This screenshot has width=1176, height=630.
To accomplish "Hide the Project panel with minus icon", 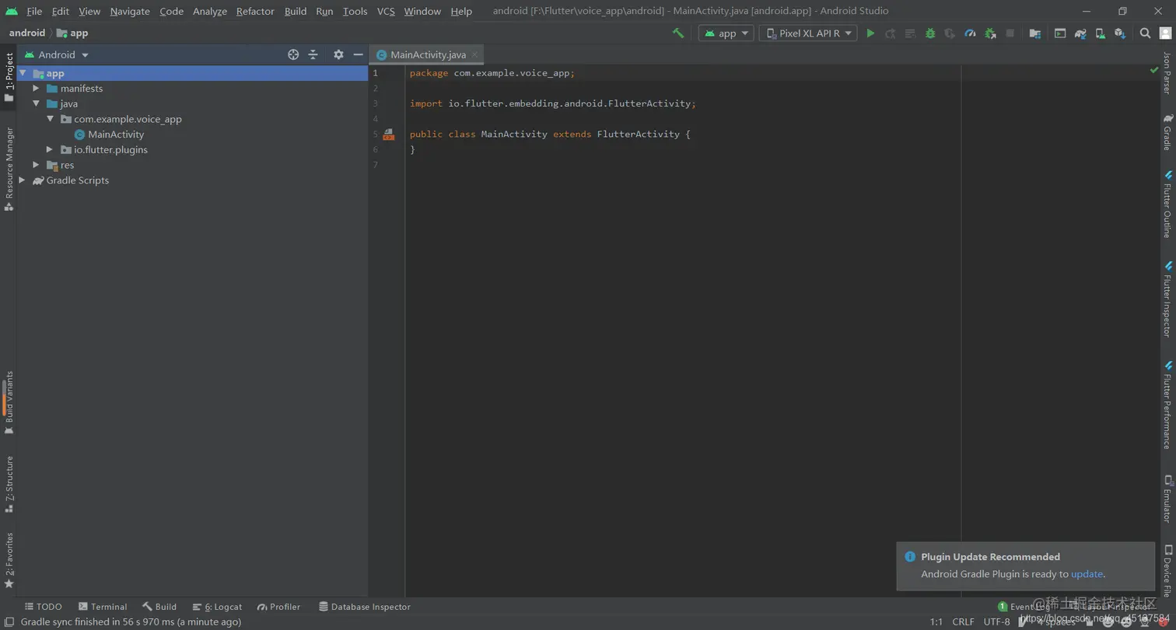I will 358,54.
